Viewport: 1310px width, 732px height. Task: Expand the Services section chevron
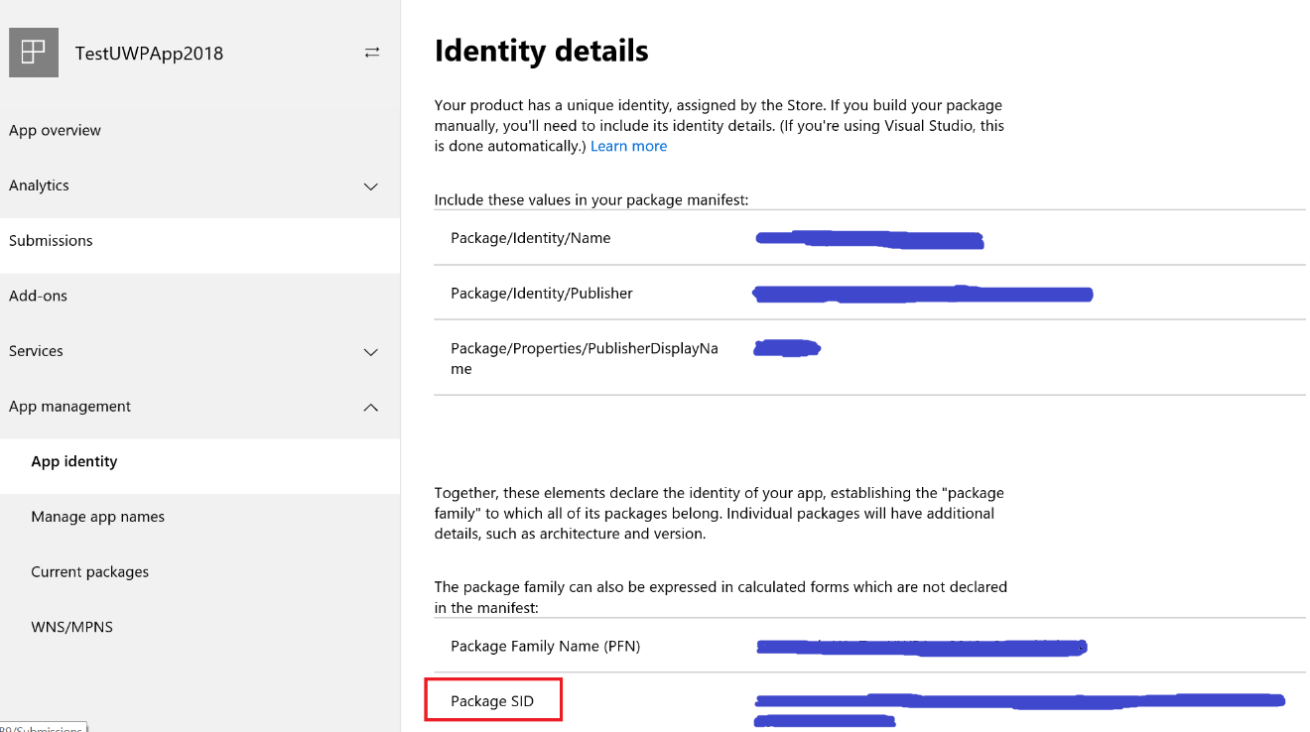click(x=371, y=352)
